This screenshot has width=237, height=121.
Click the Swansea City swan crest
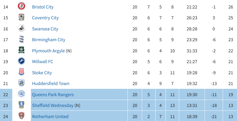tap(22, 28)
